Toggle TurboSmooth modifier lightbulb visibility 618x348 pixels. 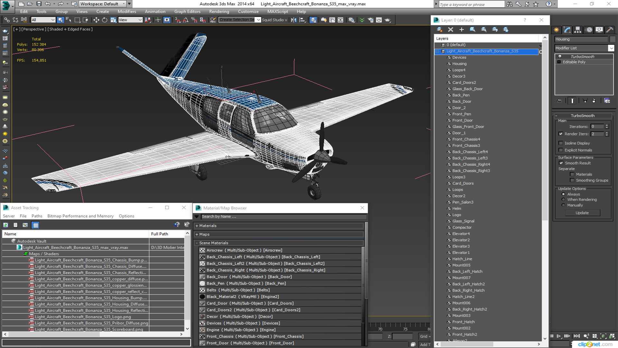[560, 56]
